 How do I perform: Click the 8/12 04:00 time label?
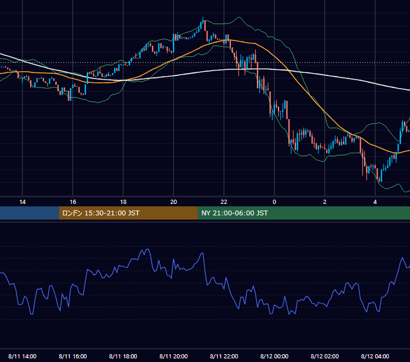(375, 356)
